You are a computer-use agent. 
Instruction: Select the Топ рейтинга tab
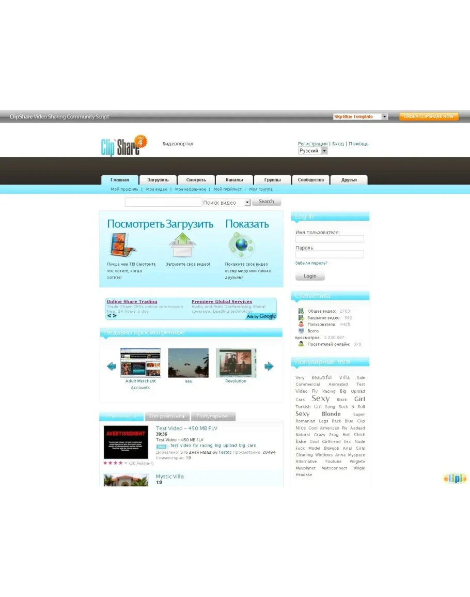coord(167,417)
